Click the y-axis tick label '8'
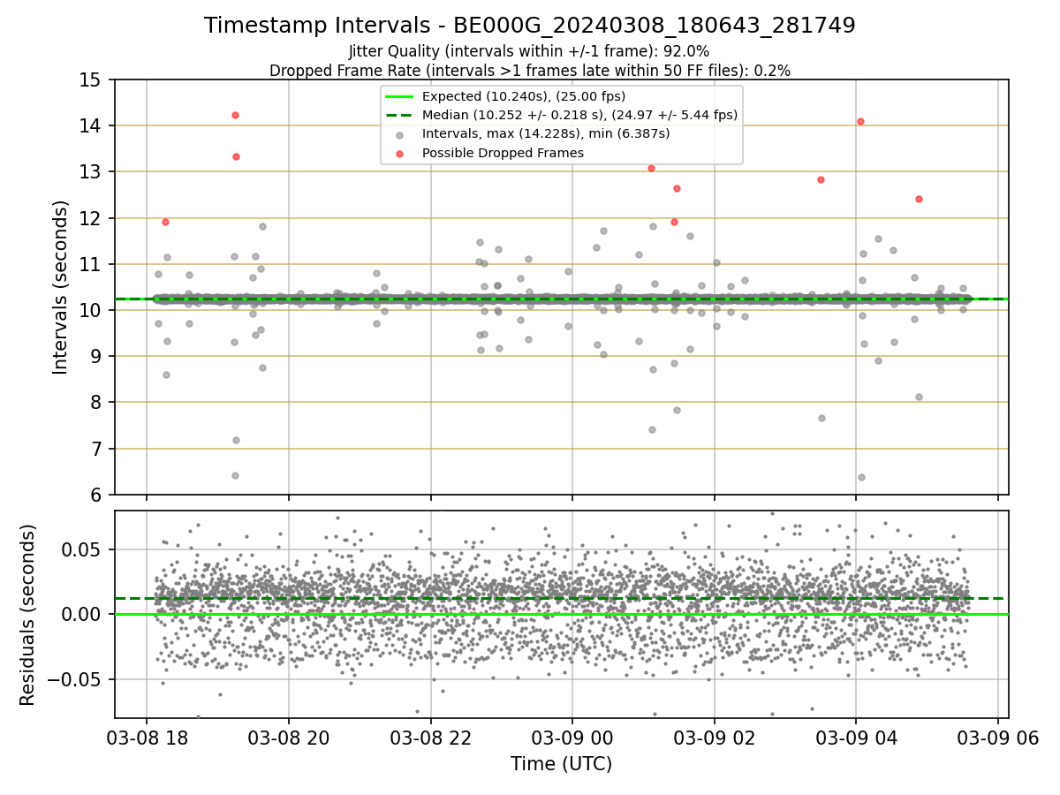The image size is (1060, 795). point(96,402)
